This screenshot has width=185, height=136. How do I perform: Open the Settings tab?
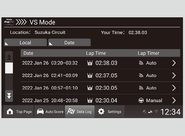tap(110, 112)
